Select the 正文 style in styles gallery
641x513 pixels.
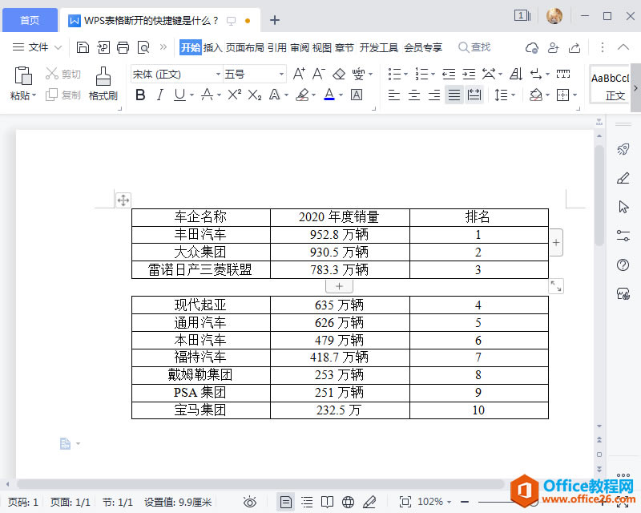point(611,83)
